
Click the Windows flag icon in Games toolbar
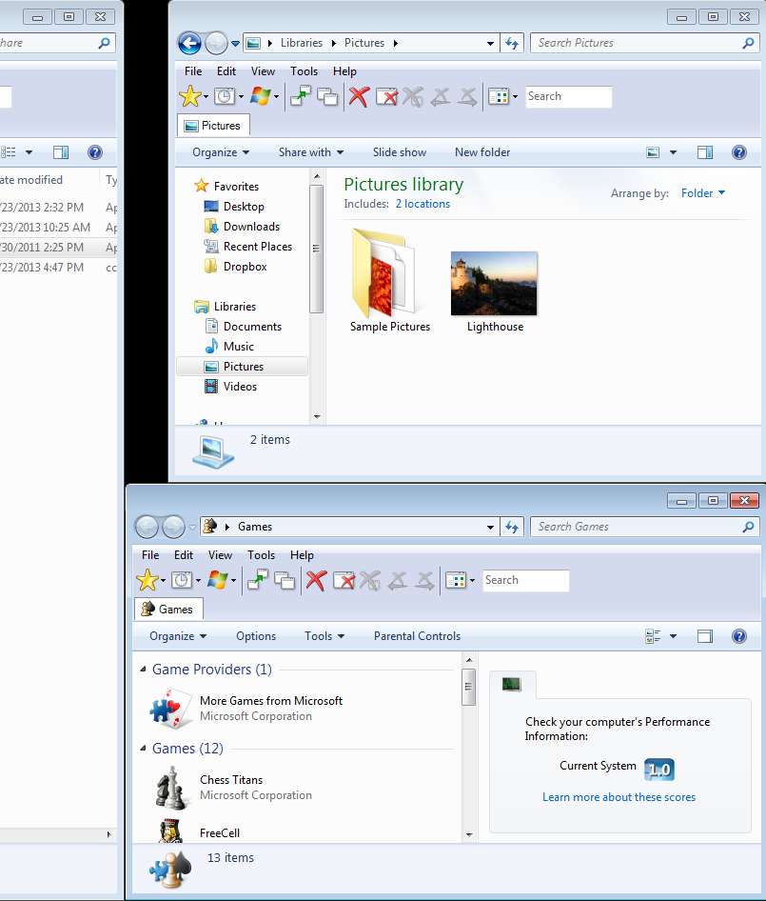pyautogui.click(x=217, y=580)
